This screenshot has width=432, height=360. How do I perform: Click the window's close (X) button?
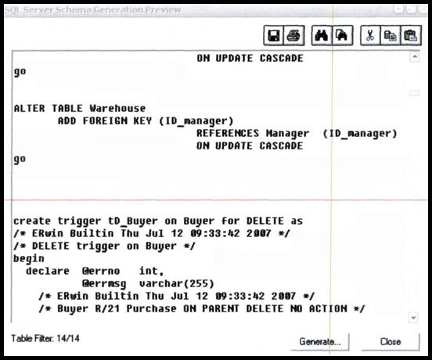click(x=423, y=9)
